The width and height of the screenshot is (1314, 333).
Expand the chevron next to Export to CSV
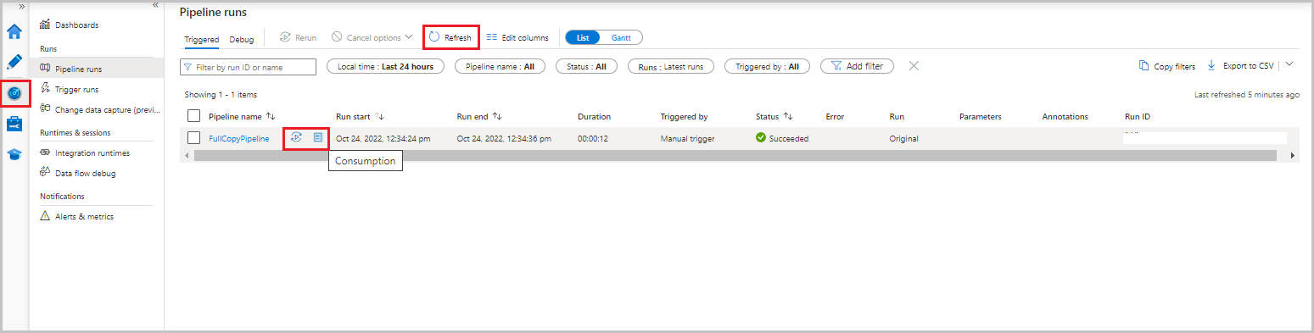pos(1289,64)
